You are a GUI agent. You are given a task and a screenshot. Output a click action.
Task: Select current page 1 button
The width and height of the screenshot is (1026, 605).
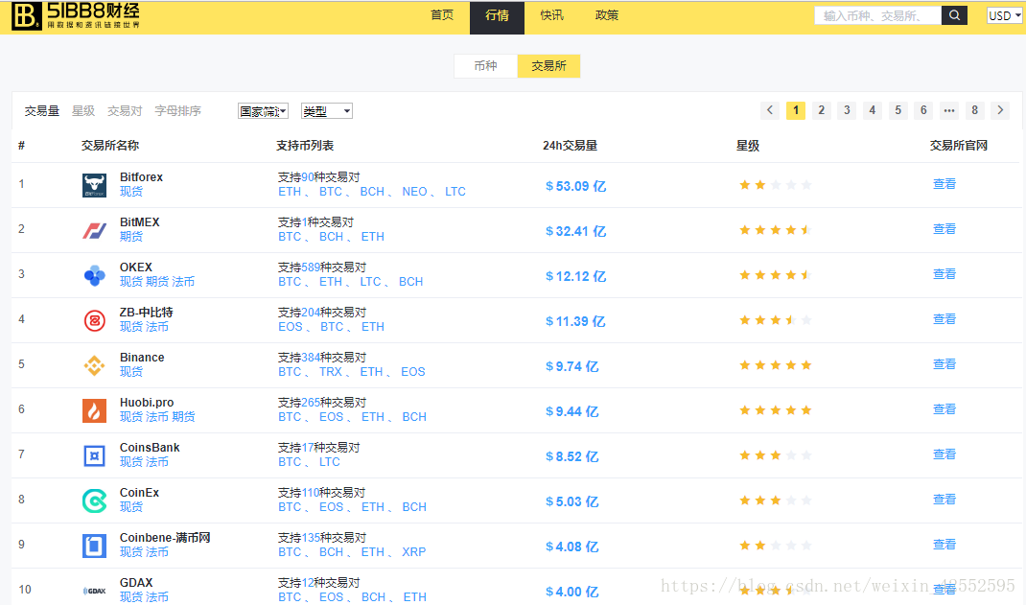pos(796,110)
